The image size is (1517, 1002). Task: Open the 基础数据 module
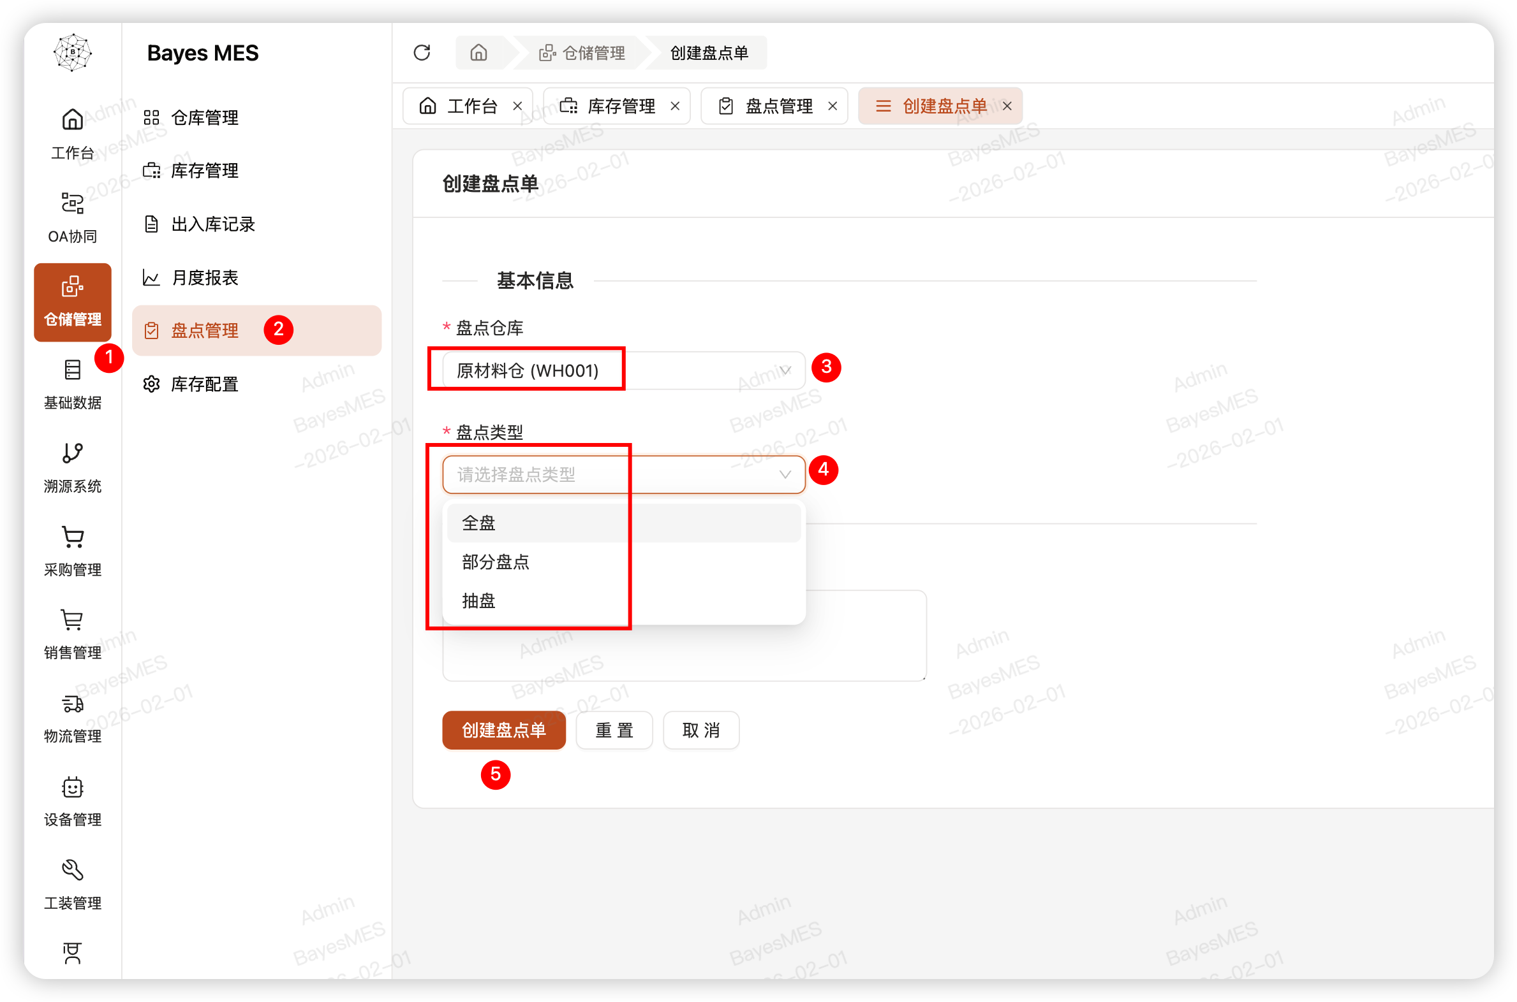click(71, 382)
